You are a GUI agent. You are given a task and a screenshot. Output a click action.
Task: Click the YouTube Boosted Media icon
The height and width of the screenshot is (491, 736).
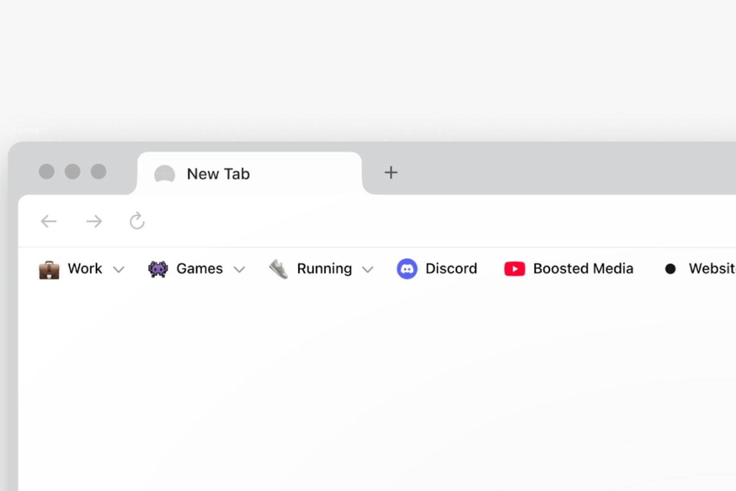(x=514, y=269)
